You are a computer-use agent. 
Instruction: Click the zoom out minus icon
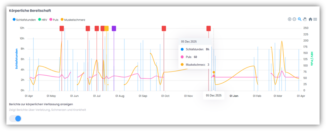(294, 19)
